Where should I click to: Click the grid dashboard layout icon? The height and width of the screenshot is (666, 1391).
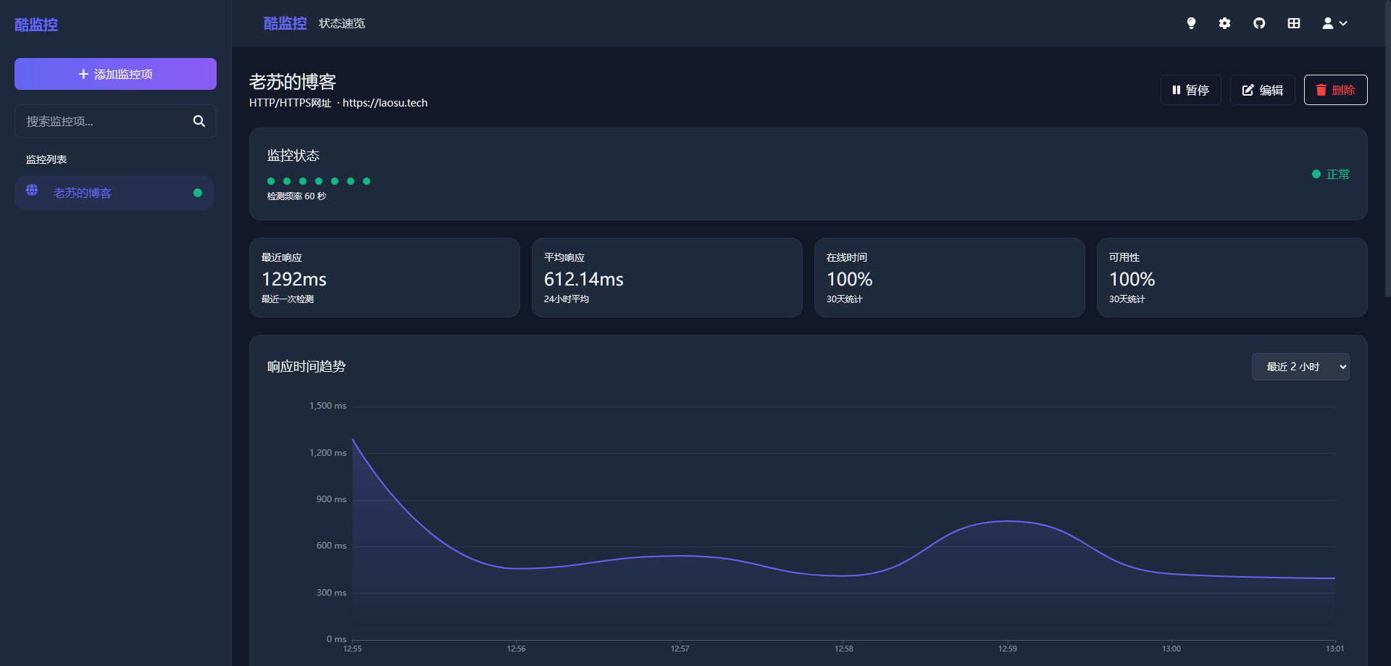pyautogui.click(x=1294, y=23)
